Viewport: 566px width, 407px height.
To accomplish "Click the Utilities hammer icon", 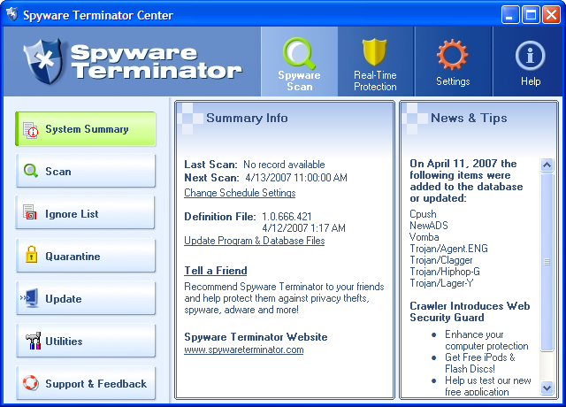I will (x=33, y=341).
